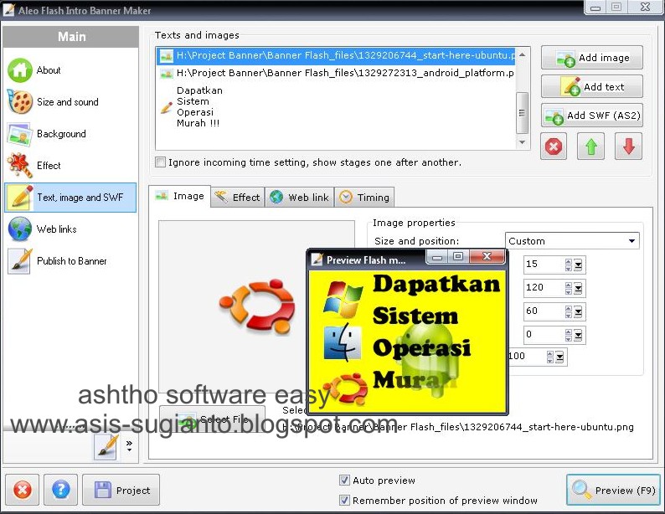The height and width of the screenshot is (514, 665).
Task: Click the Preview (F9) button
Action: pyautogui.click(x=613, y=490)
